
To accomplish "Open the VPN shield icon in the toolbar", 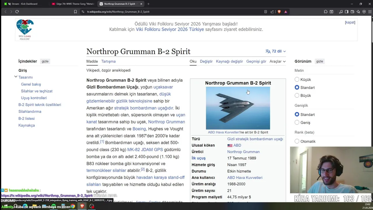I will (364, 12).
